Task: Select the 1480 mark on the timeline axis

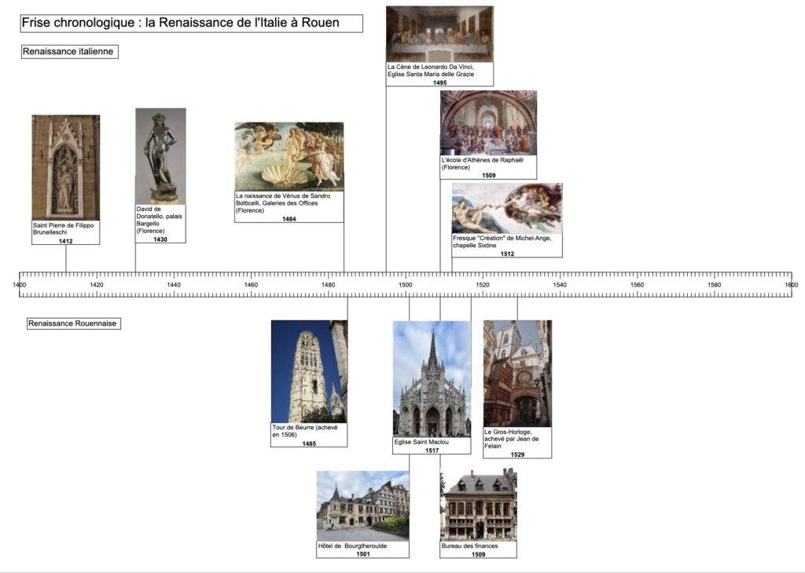Action: pos(328,285)
